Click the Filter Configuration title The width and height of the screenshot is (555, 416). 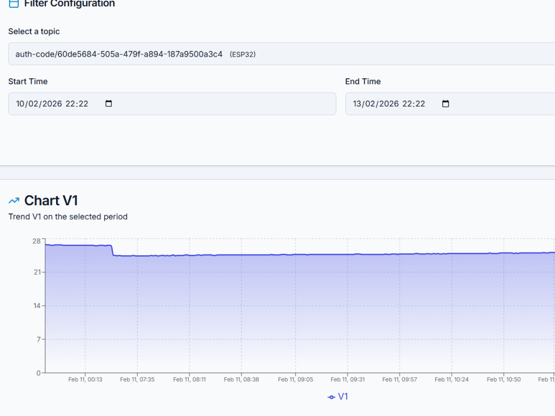pos(69,3)
